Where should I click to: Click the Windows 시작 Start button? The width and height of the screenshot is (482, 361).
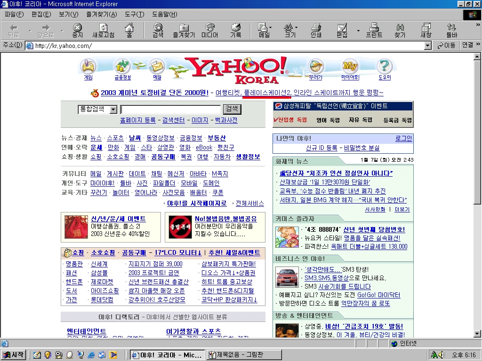pos(13,355)
